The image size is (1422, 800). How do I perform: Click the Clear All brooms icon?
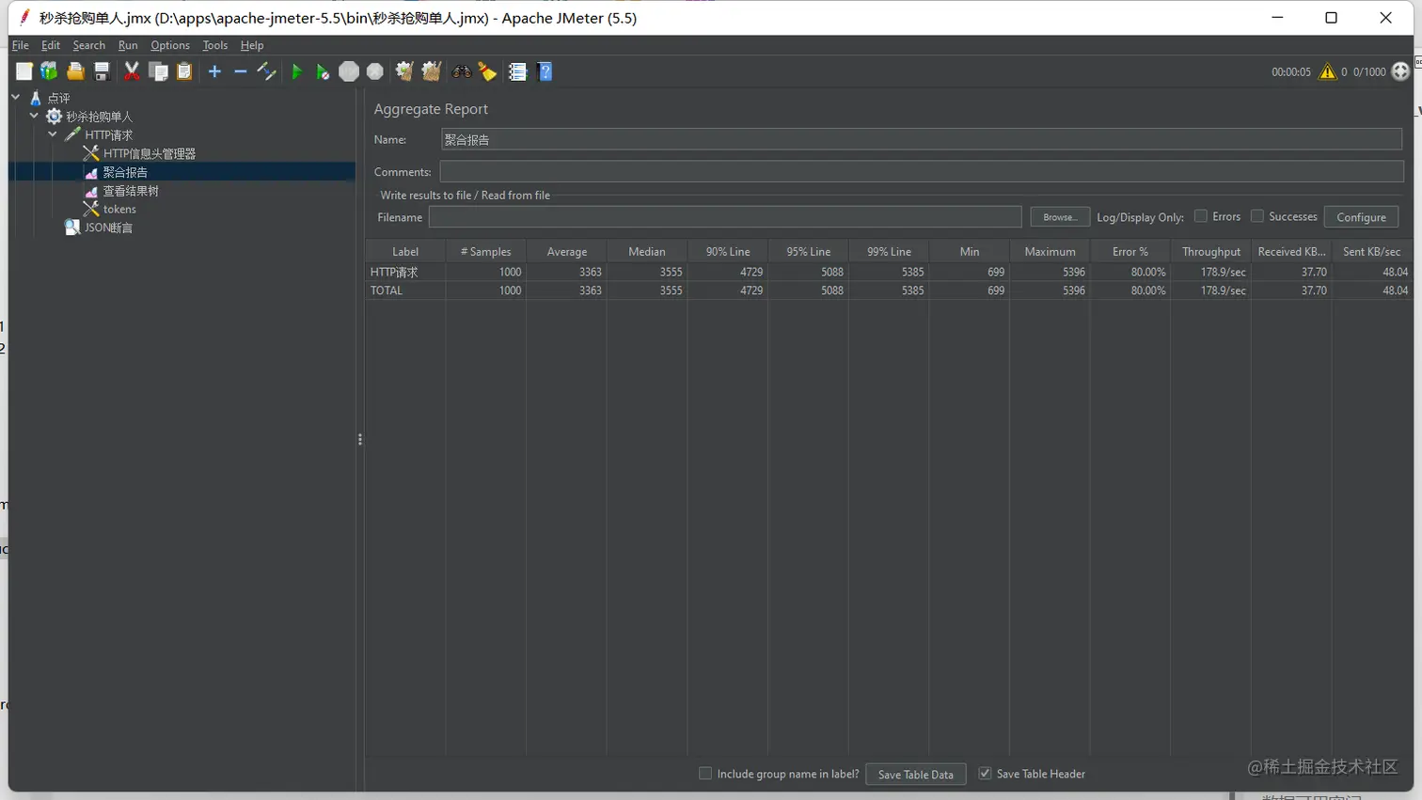pos(432,71)
